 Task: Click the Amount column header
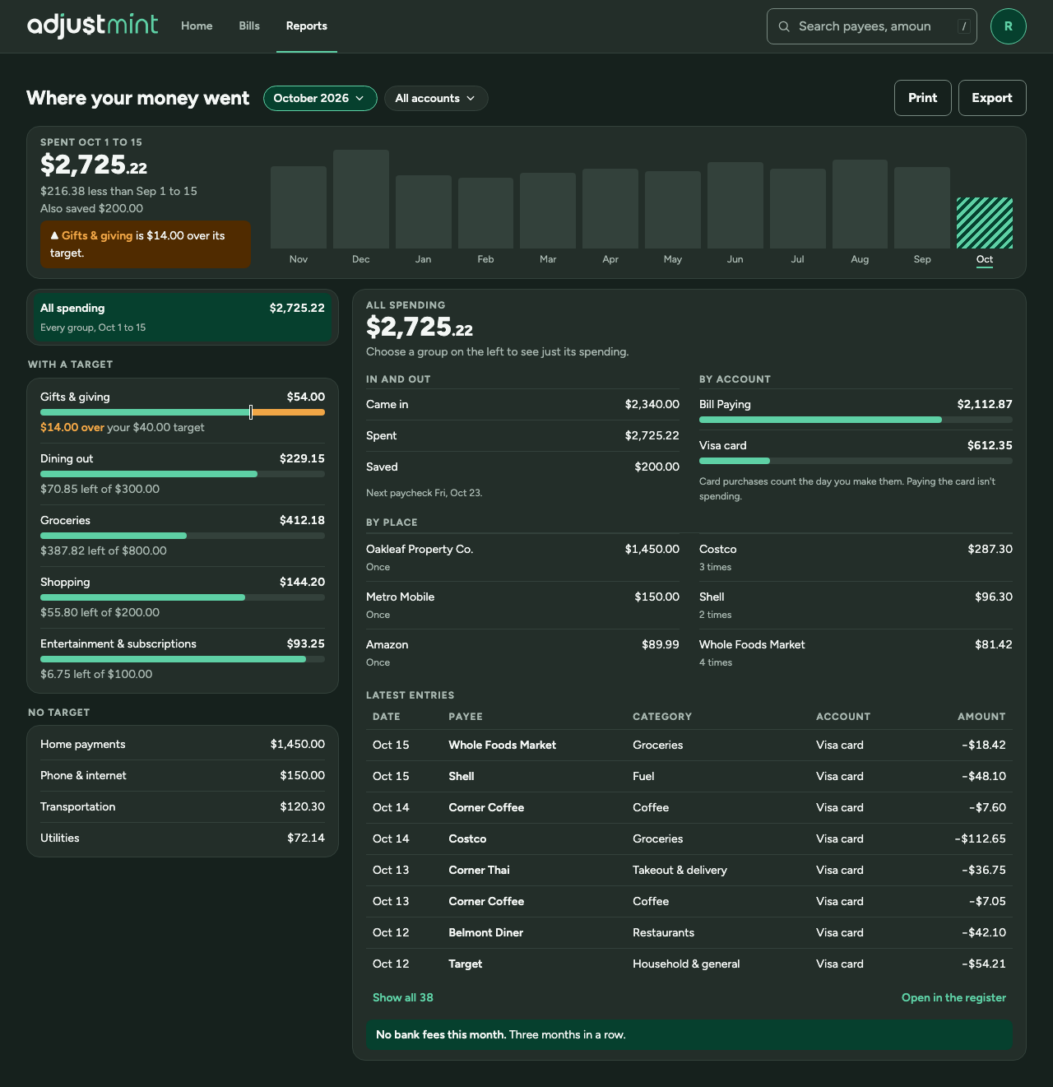(981, 717)
